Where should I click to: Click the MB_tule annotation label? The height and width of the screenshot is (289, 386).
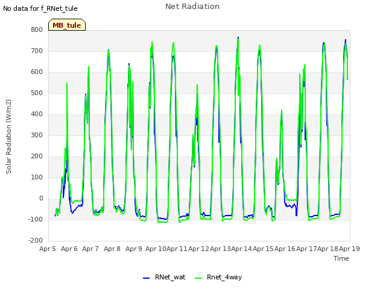coord(67,25)
